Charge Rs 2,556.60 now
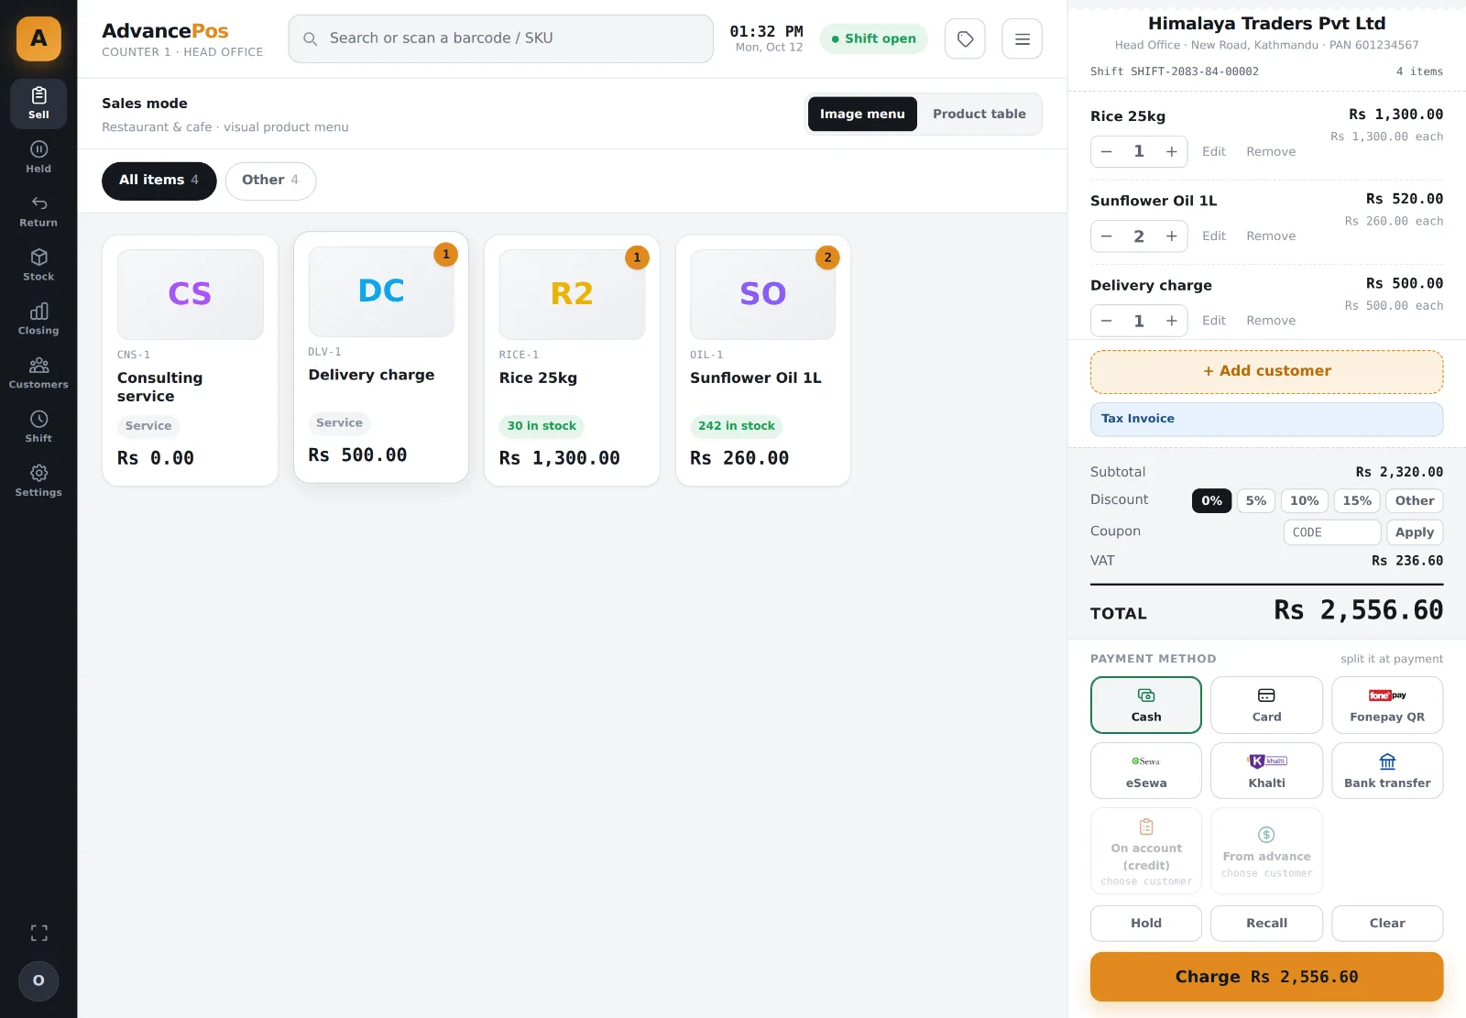1466x1018 pixels. [x=1266, y=977]
